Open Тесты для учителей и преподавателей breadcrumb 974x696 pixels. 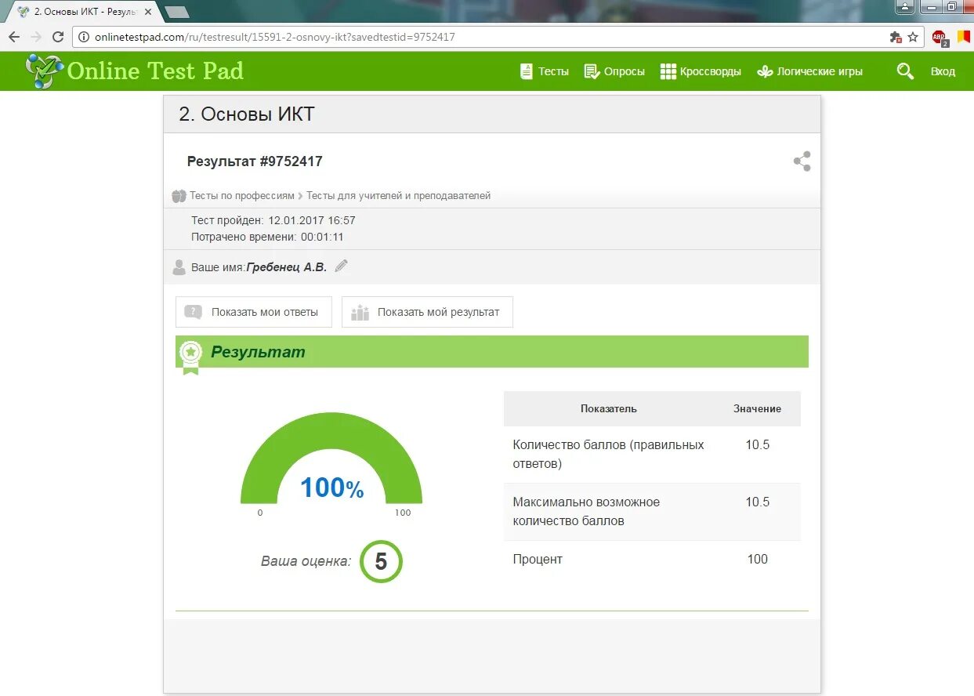pyautogui.click(x=398, y=196)
